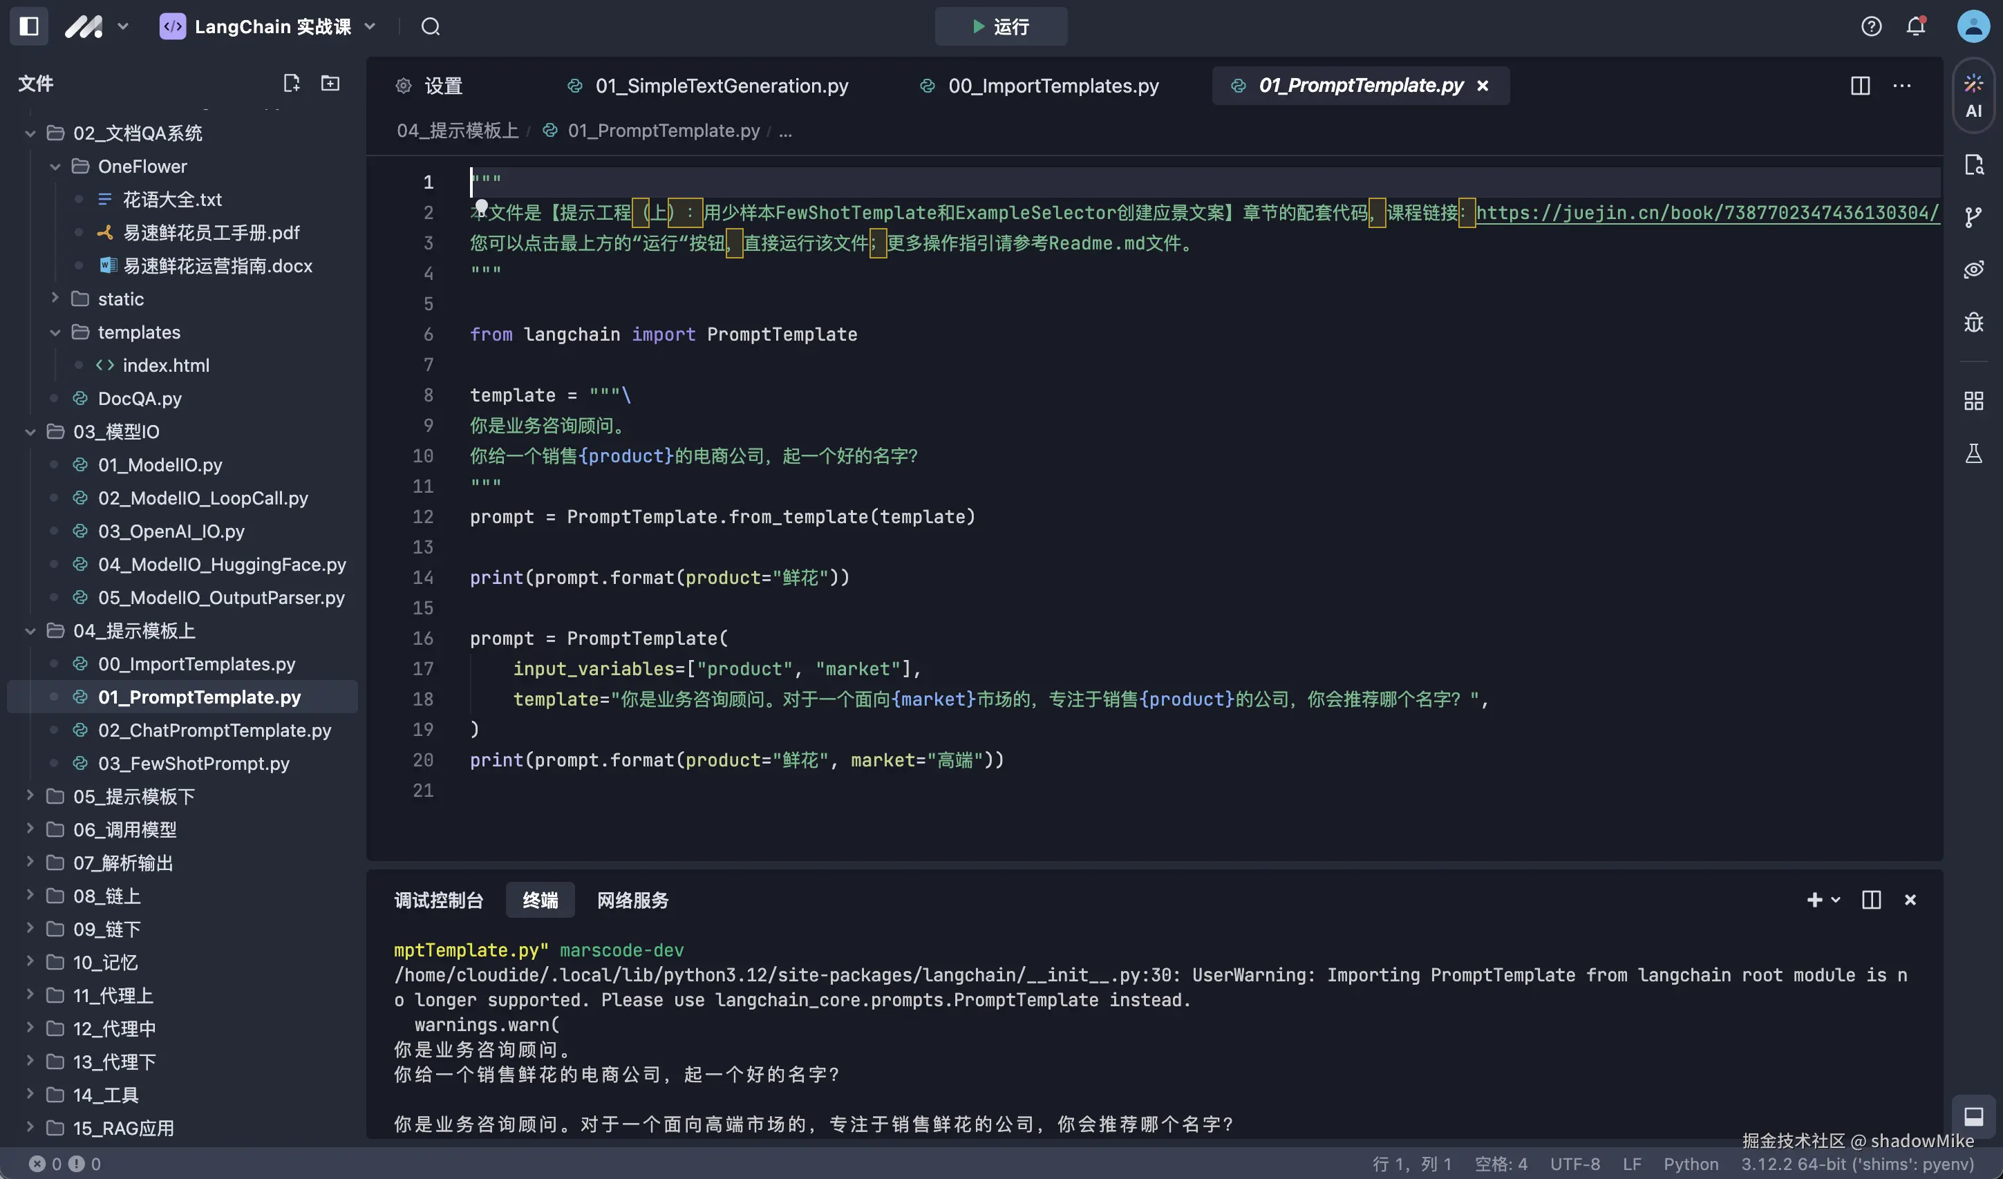The height and width of the screenshot is (1179, 2003).
Task: Create a new folder in the explorer
Action: coord(330,83)
